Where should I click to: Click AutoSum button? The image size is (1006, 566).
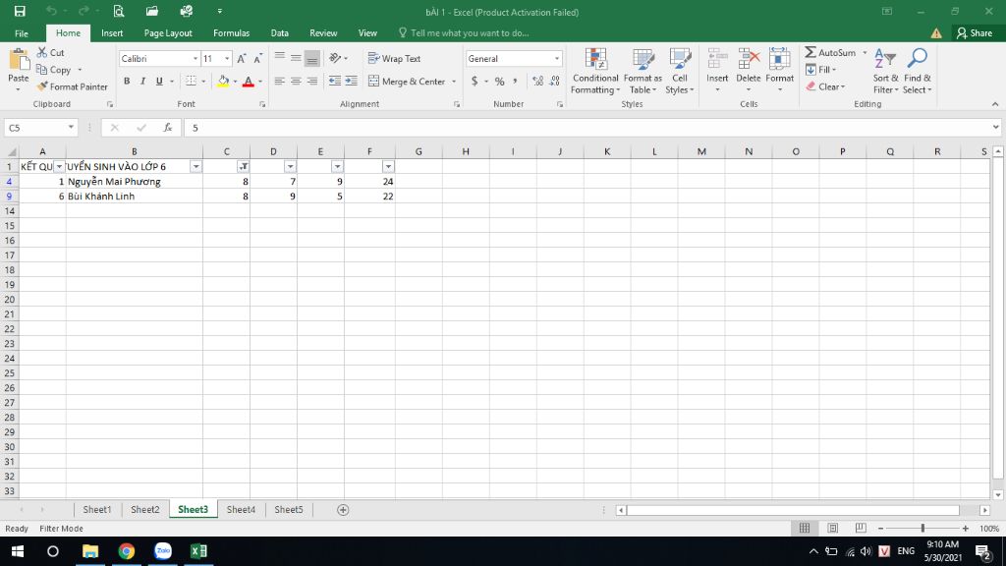click(831, 53)
